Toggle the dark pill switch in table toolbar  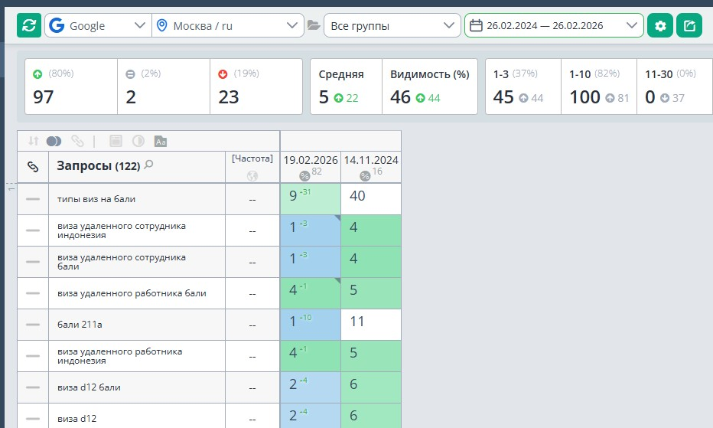click(x=54, y=141)
